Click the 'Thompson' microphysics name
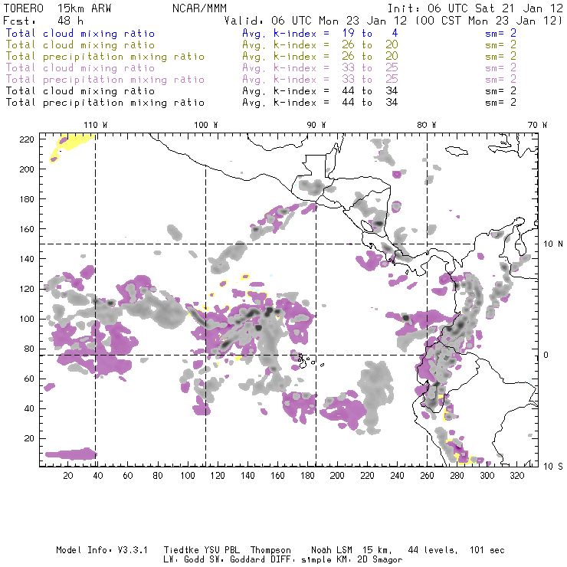The width and height of the screenshot is (567, 567). click(x=270, y=550)
